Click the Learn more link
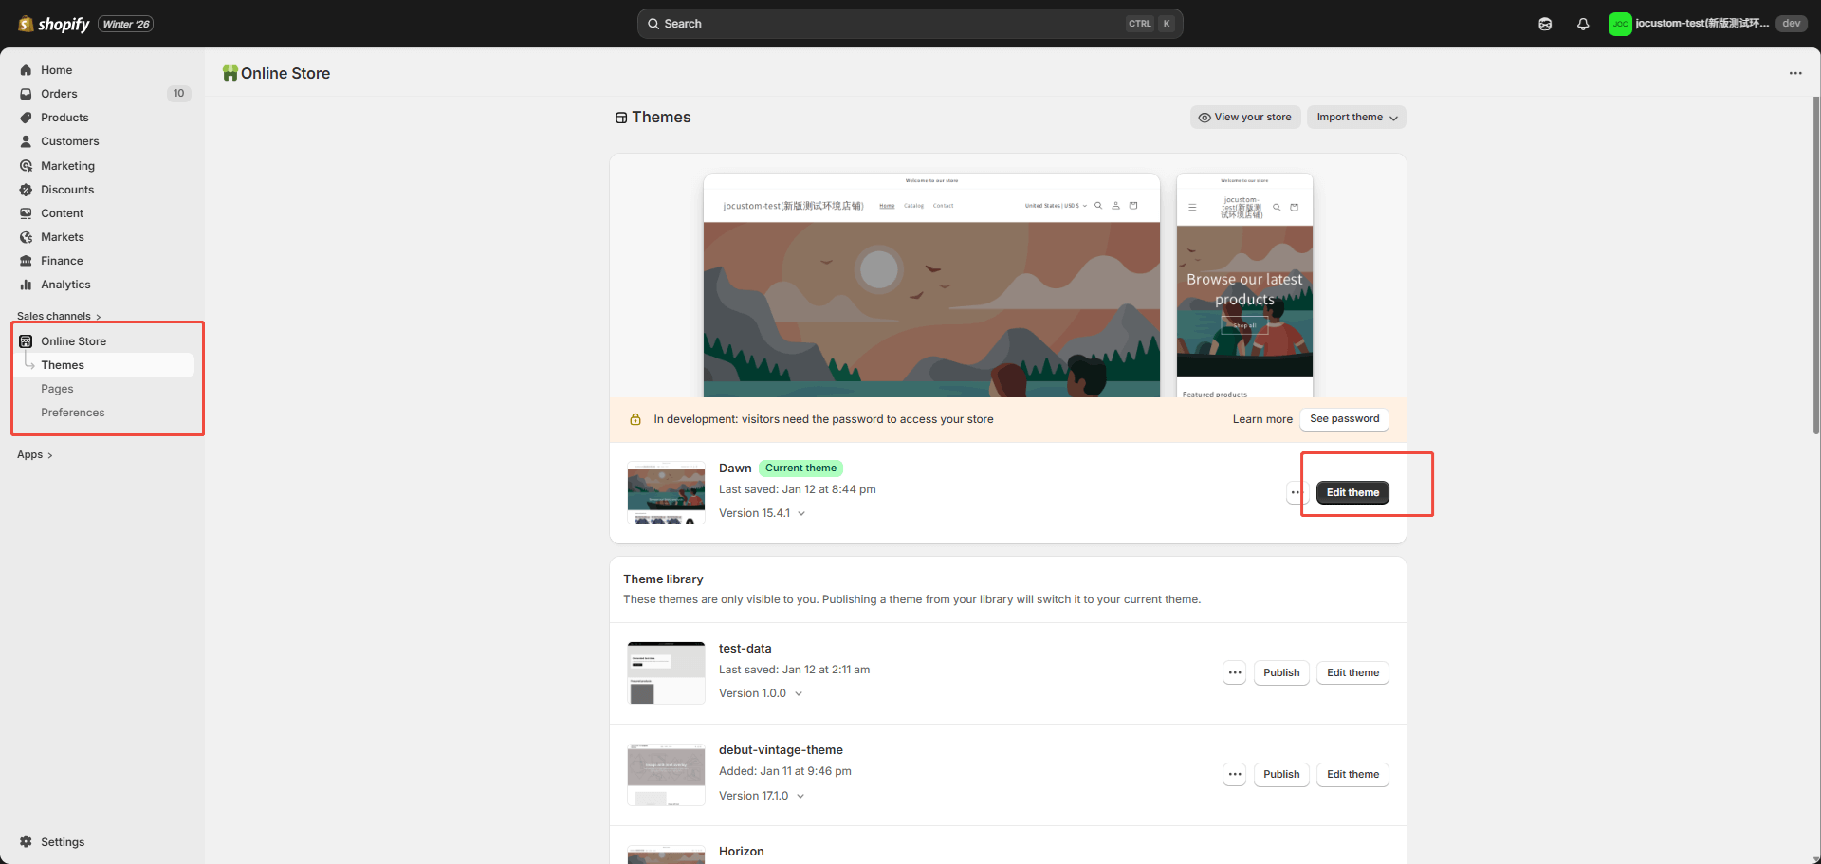Image resolution: width=1821 pixels, height=864 pixels. click(1261, 419)
